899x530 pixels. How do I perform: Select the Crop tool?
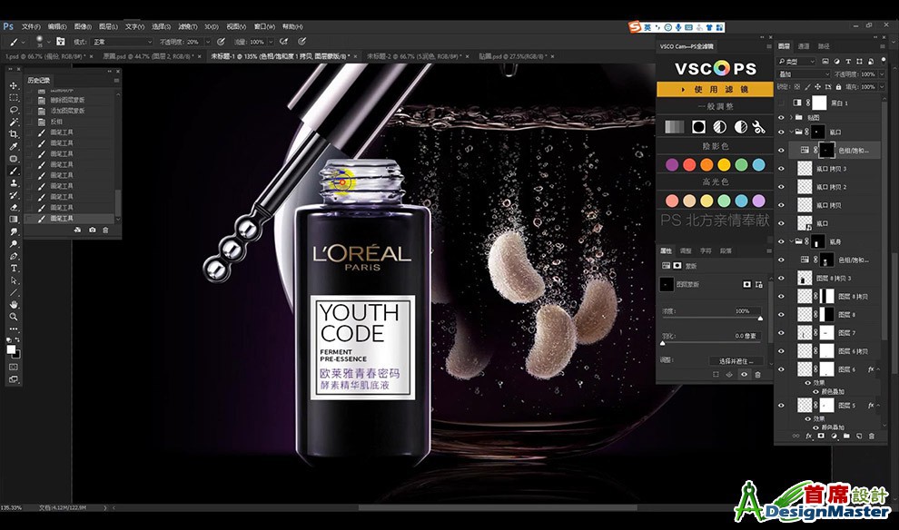(x=14, y=134)
